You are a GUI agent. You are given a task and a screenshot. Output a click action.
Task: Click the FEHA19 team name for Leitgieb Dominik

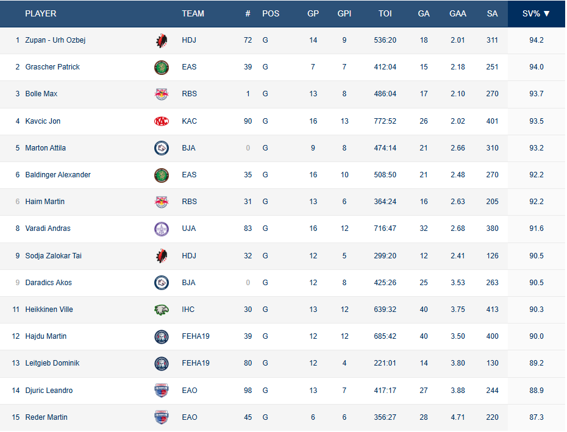pyautogui.click(x=195, y=363)
